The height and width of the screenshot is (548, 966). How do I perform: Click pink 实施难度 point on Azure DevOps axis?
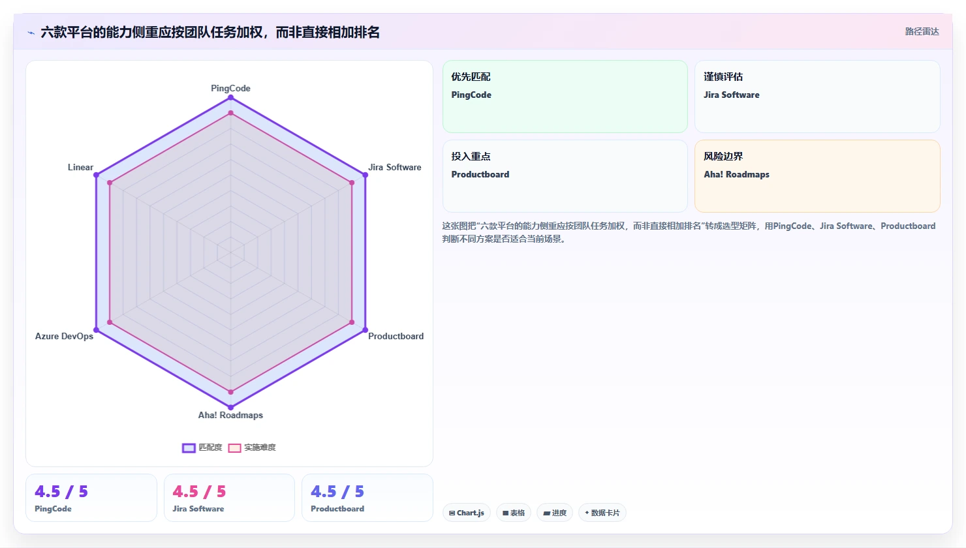[110, 322]
